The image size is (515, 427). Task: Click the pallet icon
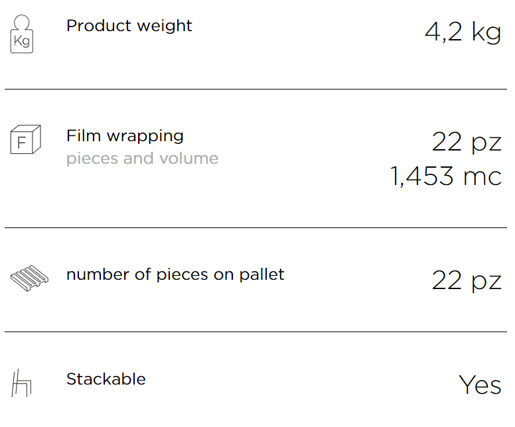pyautogui.click(x=29, y=278)
